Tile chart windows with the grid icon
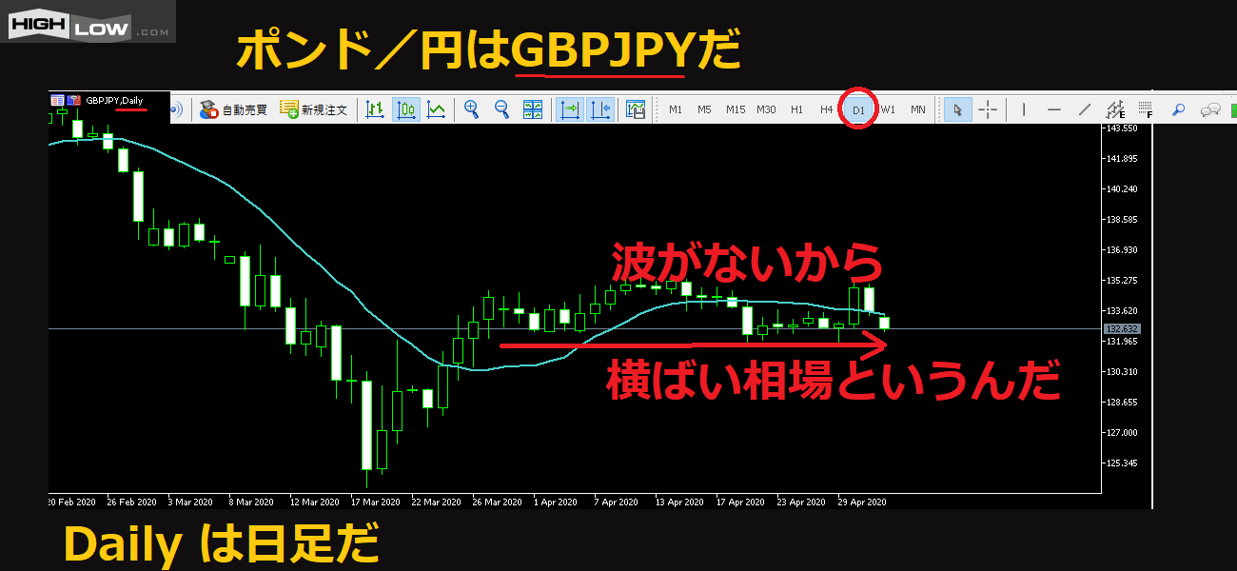Image resolution: width=1237 pixels, height=571 pixels. 533,109
